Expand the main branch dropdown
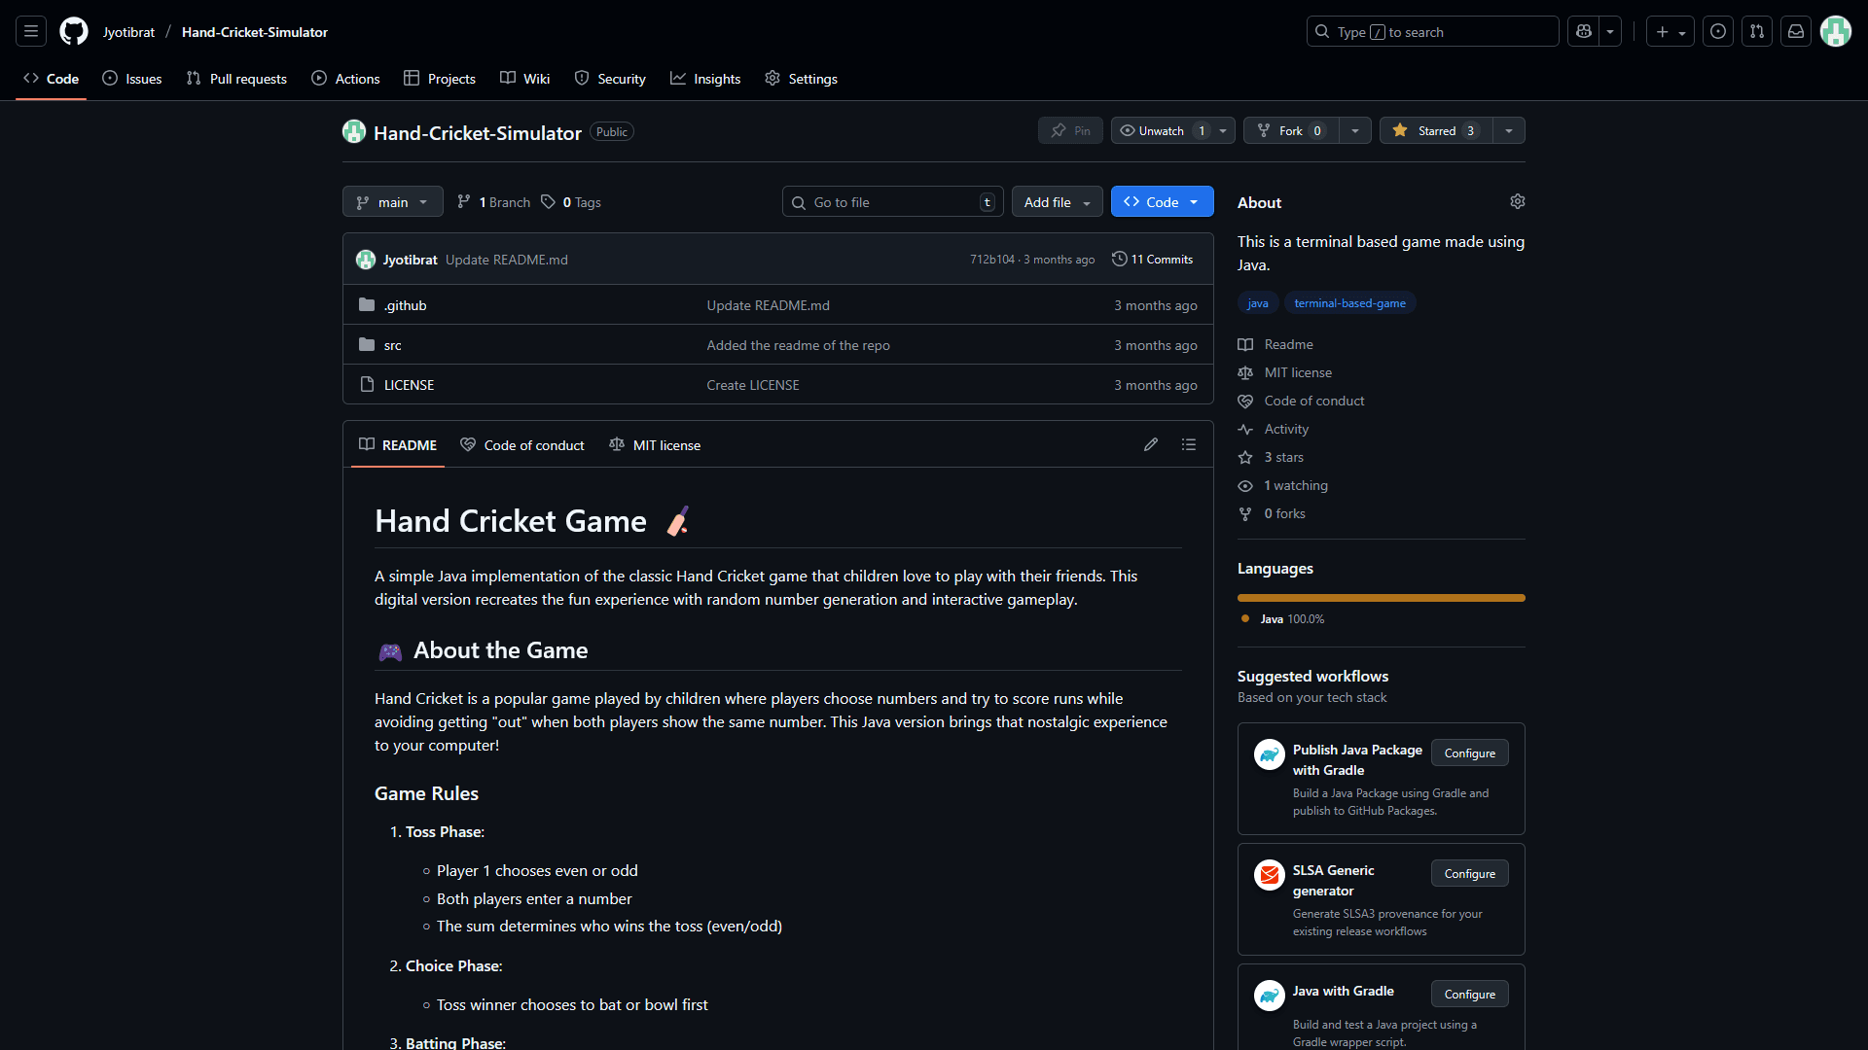This screenshot has height=1050, width=1868. 392,202
